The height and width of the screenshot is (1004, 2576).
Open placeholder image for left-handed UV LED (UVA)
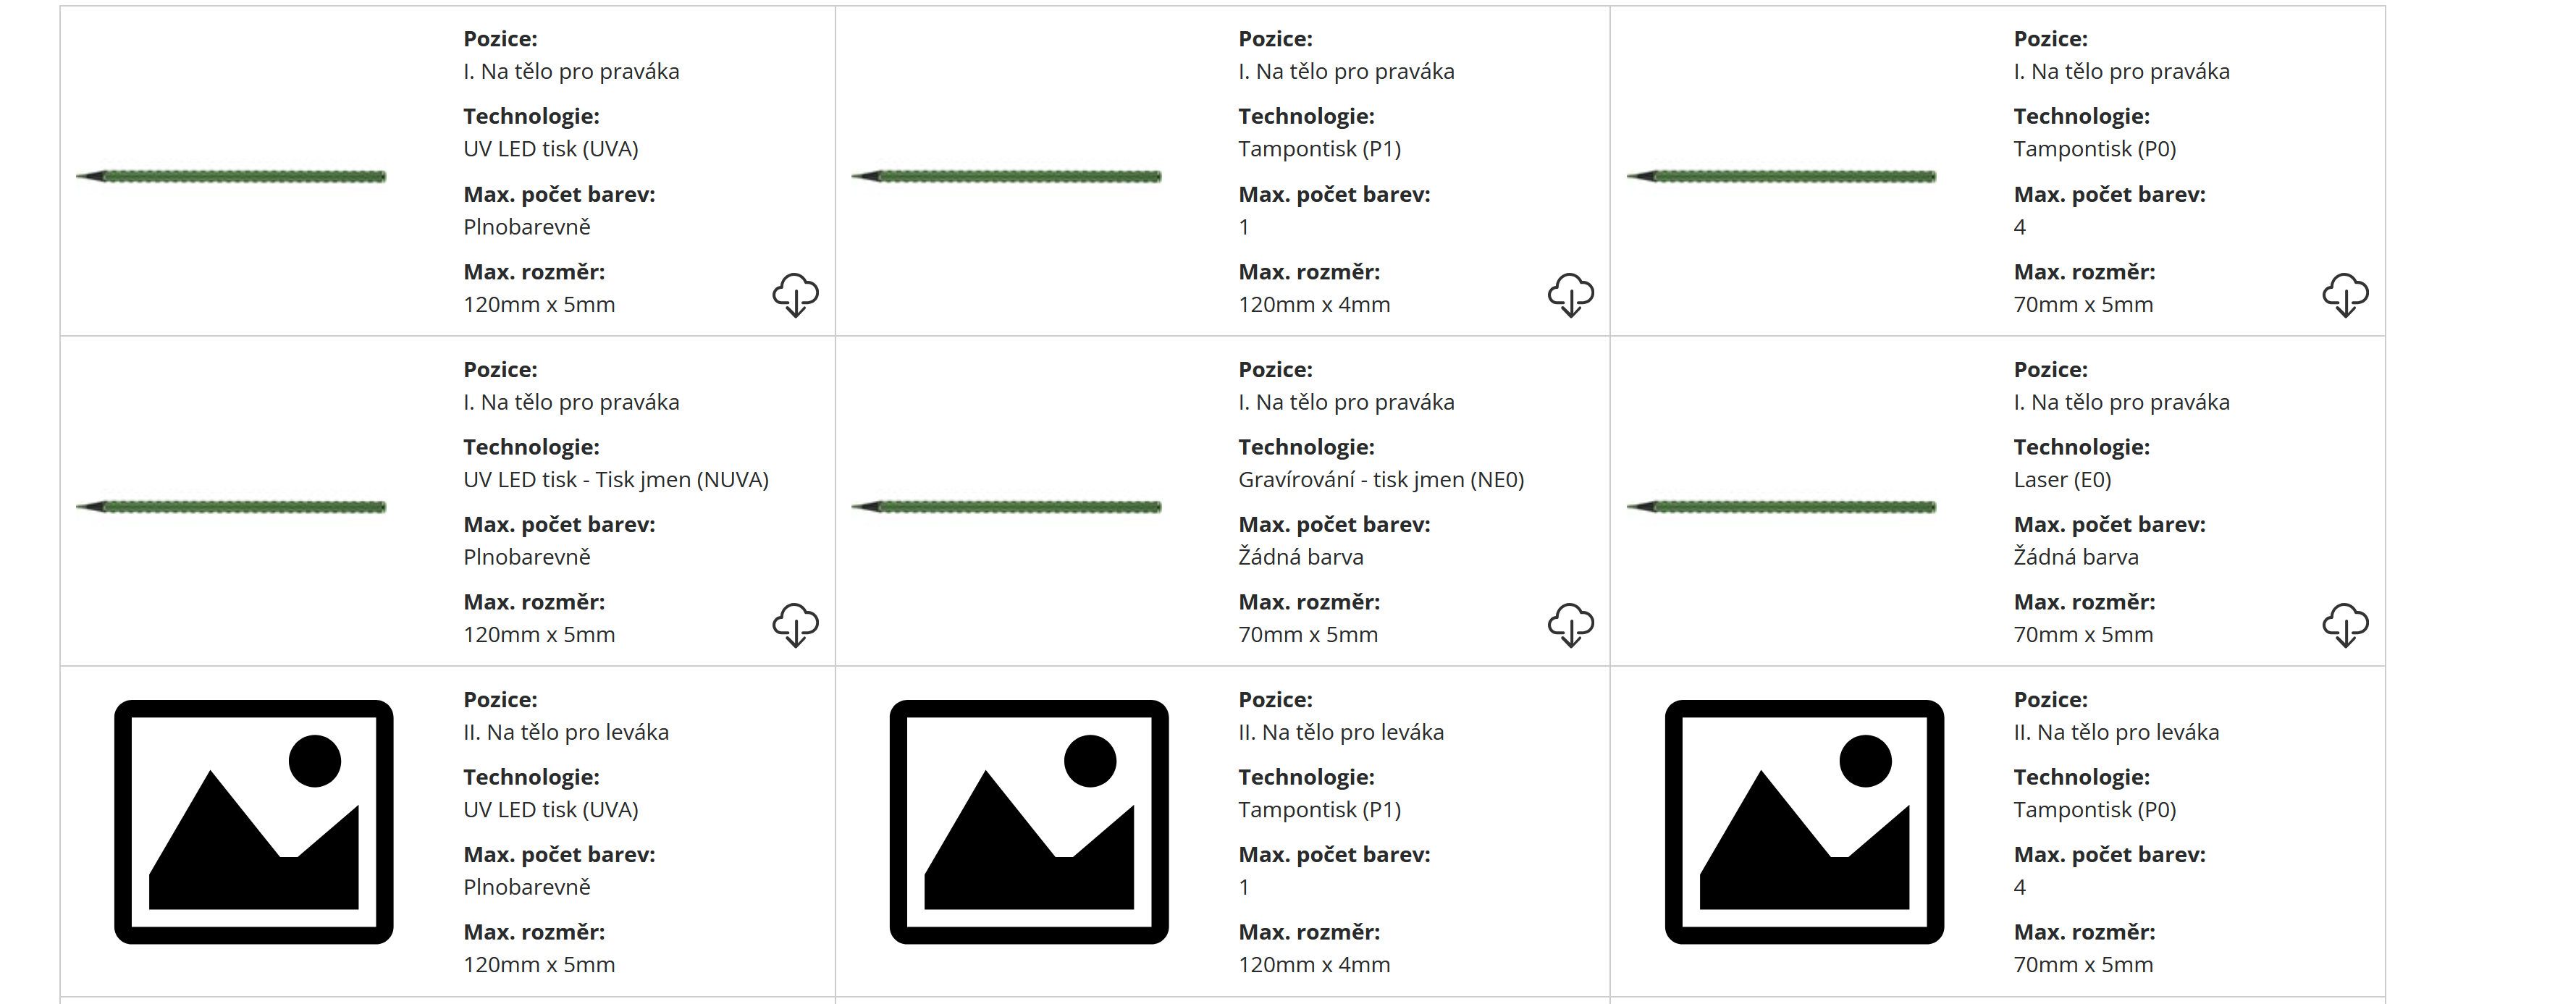(254, 822)
